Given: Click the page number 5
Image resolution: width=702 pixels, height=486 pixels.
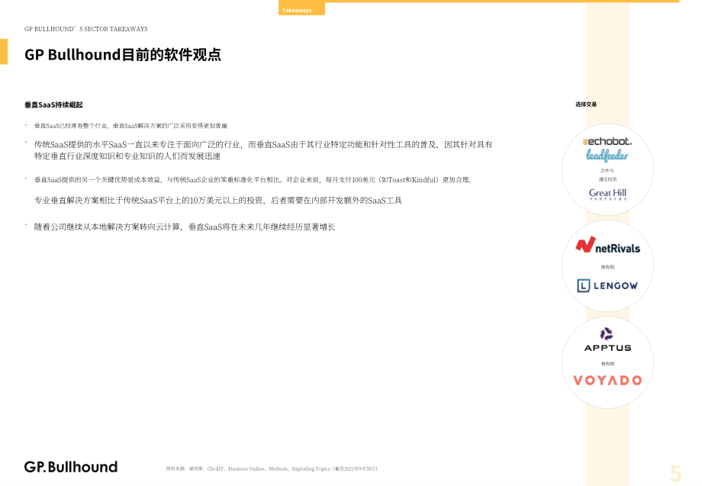Looking at the screenshot, I should pos(675,473).
